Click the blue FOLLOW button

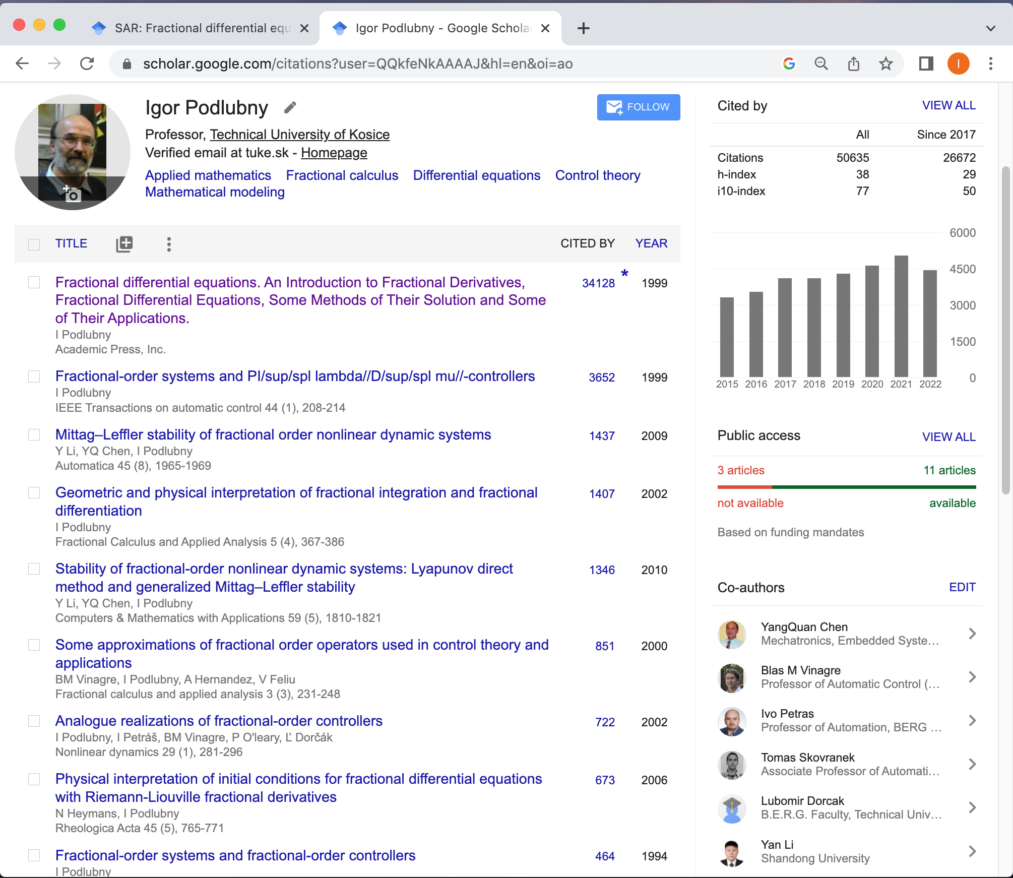pos(638,107)
